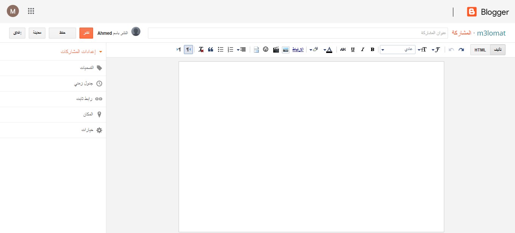Viewport: 515px width, 233px height.
Task: Switch to the HTML editing tab
Action: [x=480, y=50]
